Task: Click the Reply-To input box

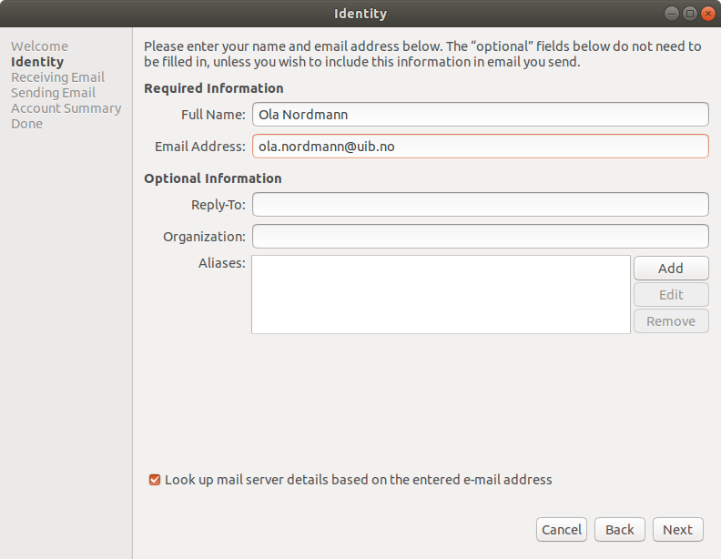Action: 480,205
